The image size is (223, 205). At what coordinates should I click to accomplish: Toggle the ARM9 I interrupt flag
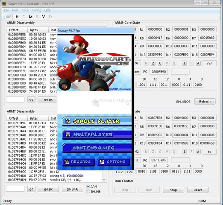[184, 63]
